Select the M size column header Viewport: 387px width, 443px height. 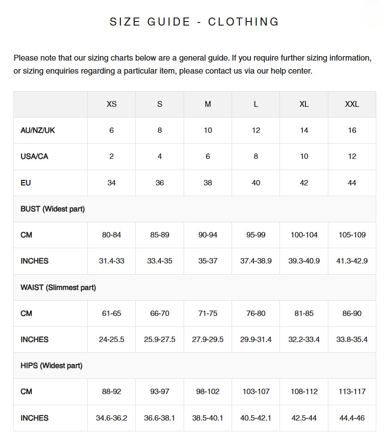(208, 104)
